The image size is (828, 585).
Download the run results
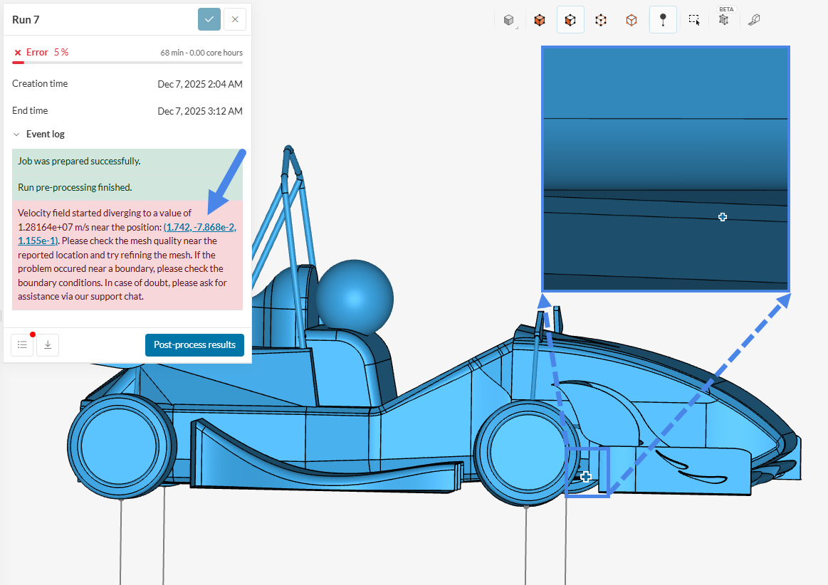[48, 345]
